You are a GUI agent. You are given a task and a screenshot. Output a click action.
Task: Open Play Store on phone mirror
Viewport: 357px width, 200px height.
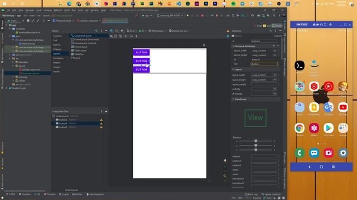click(329, 128)
